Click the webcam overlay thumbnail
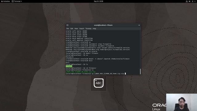 tap(182, 102)
